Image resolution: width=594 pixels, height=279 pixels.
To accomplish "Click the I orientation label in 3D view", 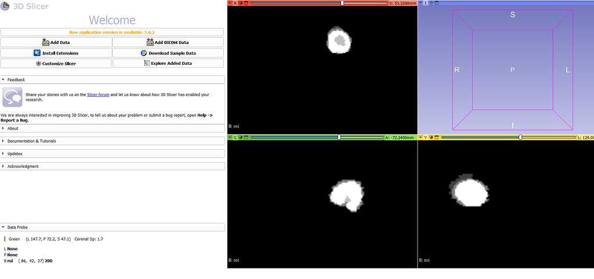I will click(513, 125).
